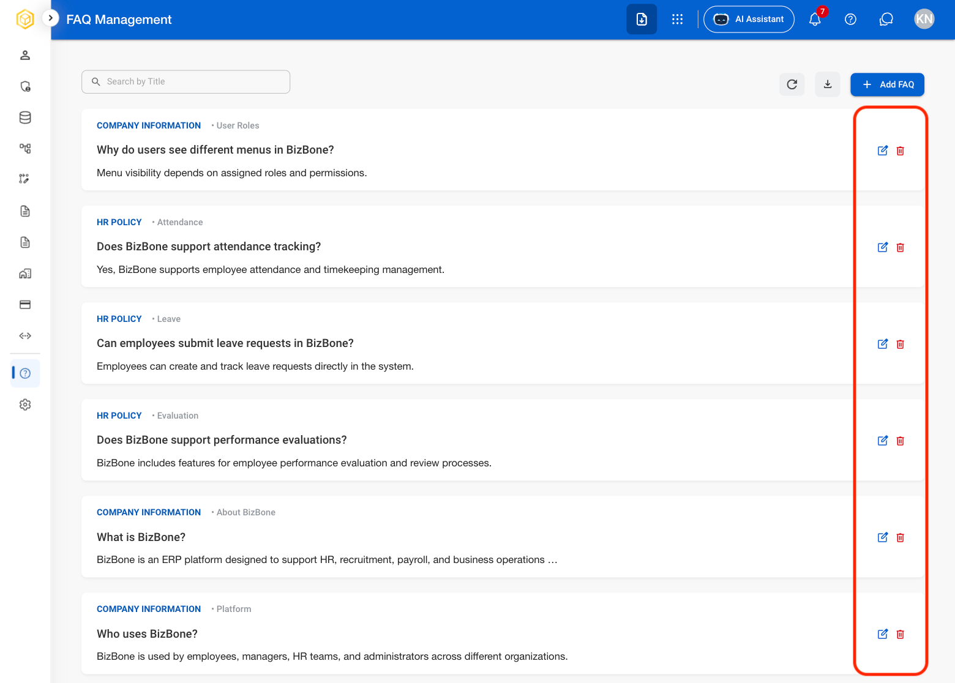Viewport: 955px width, 683px height.
Task: Click the Add FAQ button
Action: [887, 84]
